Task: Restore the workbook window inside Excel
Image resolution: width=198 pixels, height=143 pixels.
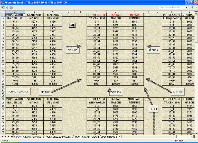Action: [192, 7]
